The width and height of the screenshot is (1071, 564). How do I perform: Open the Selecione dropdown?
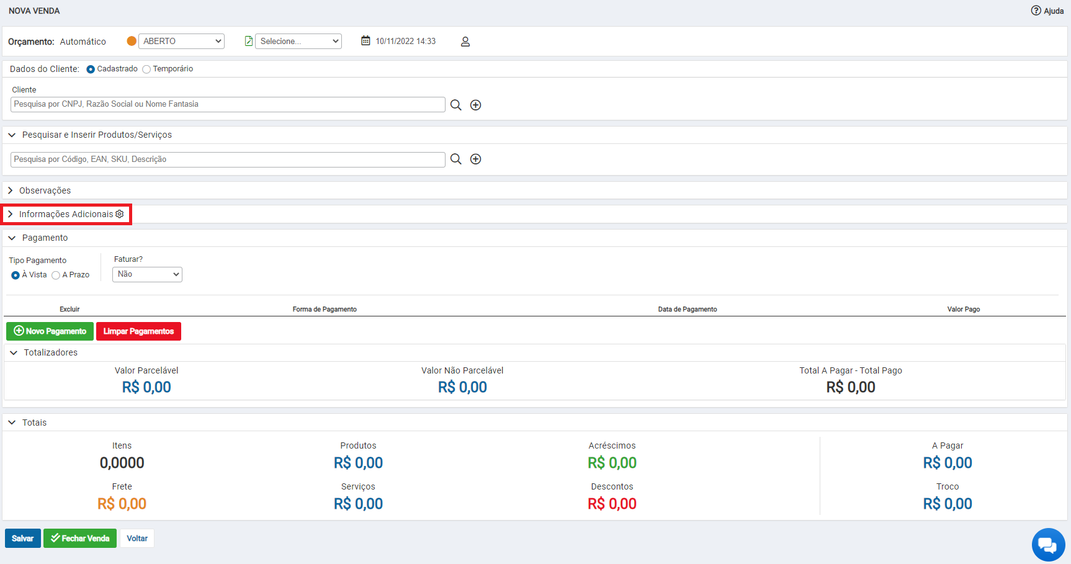click(298, 41)
